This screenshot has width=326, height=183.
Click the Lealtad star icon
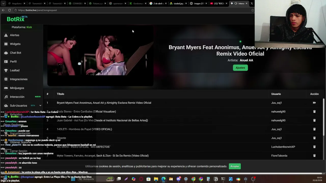pyautogui.click(x=6, y=70)
